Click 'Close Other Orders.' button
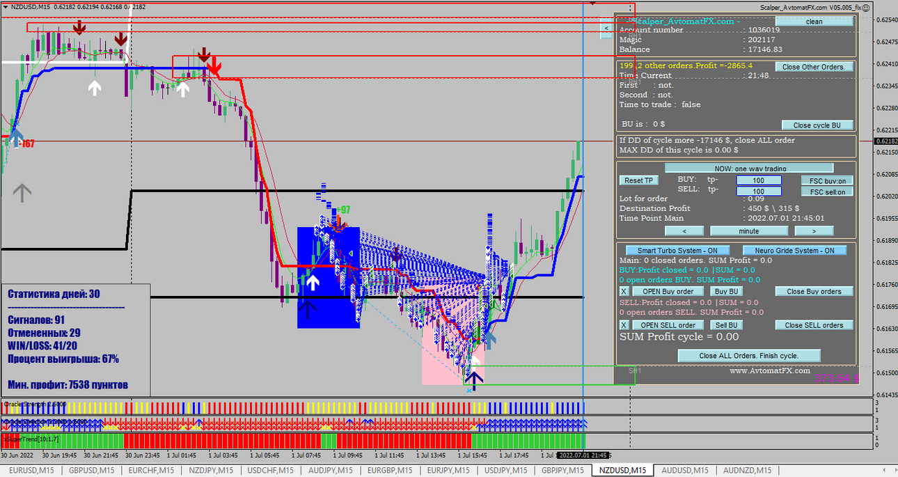Image resolution: width=898 pixels, height=477 pixels. [814, 67]
